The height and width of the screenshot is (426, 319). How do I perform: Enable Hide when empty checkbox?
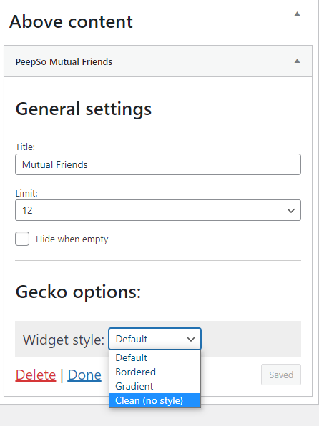(x=22, y=239)
